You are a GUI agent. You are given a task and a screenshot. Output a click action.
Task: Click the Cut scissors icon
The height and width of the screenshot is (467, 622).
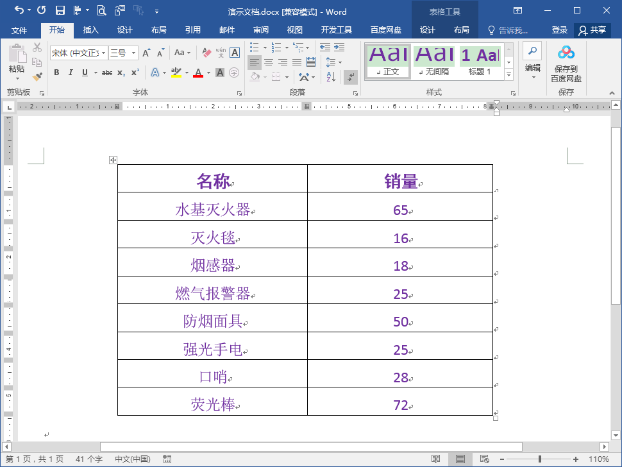(37, 47)
